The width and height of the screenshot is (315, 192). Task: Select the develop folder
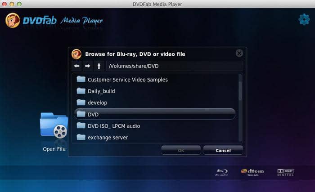point(155,103)
